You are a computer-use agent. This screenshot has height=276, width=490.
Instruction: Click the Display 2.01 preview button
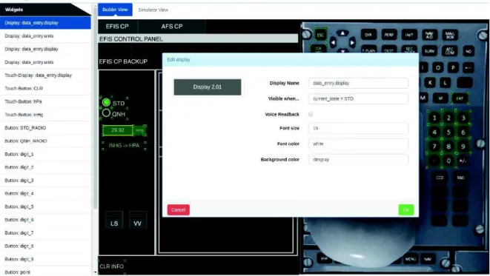208,87
